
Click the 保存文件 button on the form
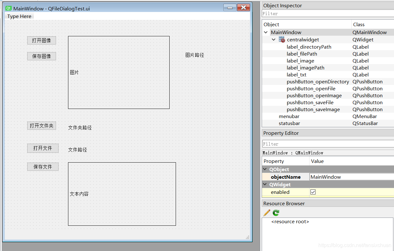click(43, 167)
